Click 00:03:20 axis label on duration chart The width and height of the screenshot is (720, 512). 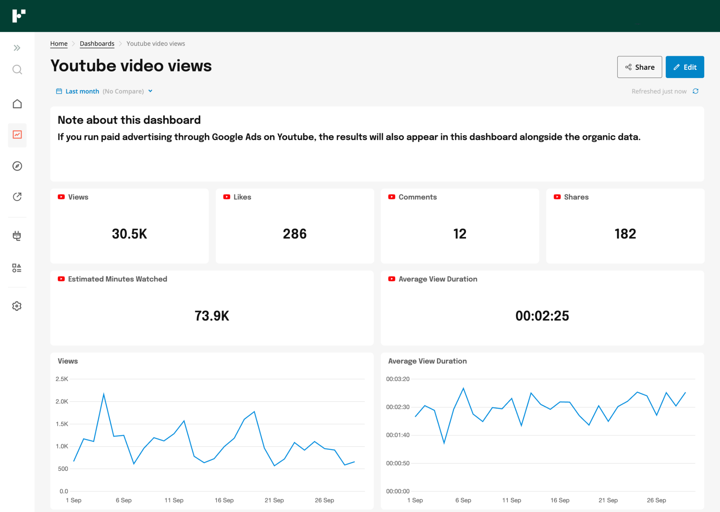tap(398, 379)
